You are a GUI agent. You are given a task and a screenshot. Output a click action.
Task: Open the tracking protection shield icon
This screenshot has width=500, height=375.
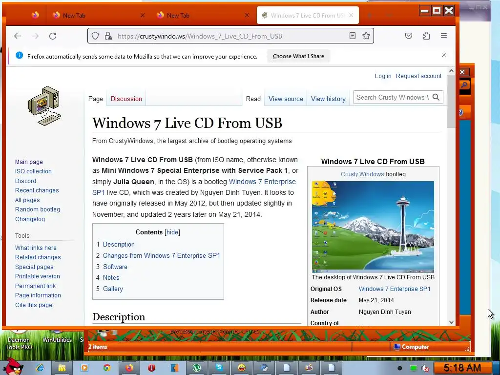[x=95, y=36]
